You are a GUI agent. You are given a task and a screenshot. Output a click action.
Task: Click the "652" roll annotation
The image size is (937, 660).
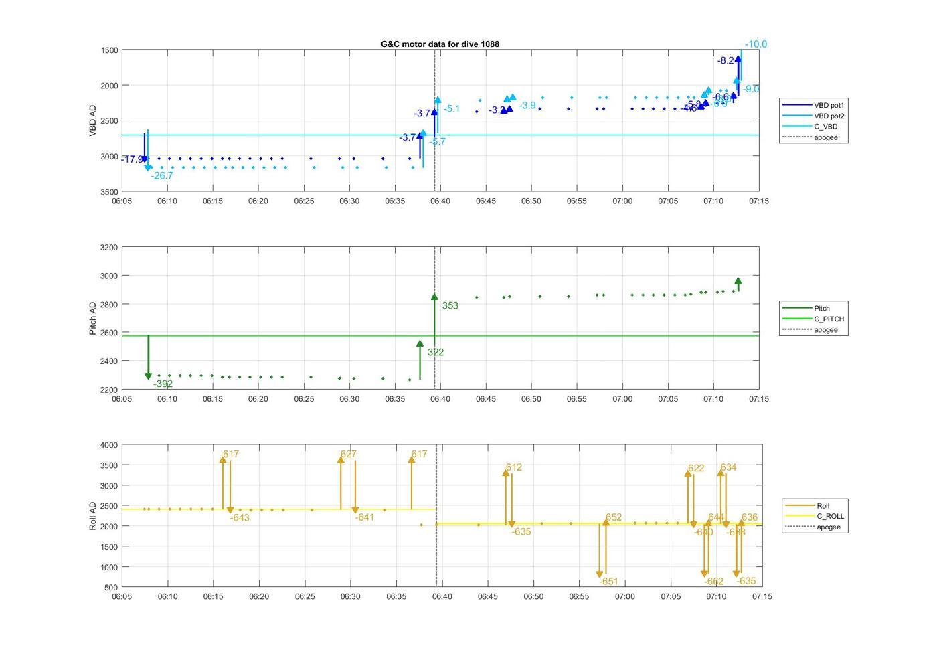coord(614,517)
